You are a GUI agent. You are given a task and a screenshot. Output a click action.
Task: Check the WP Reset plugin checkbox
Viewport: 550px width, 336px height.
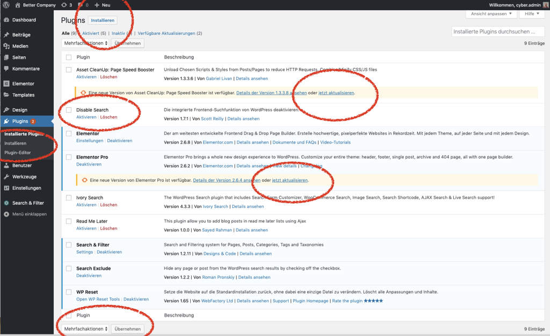[x=69, y=292]
